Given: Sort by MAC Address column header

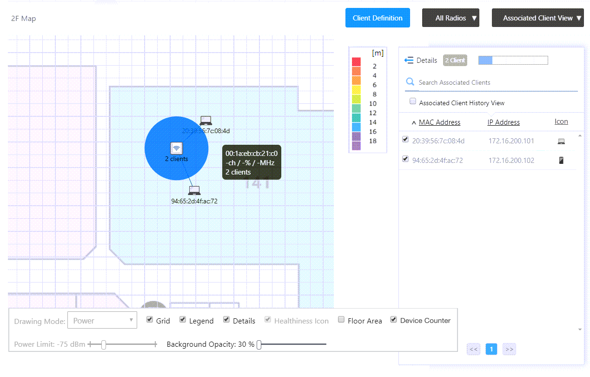Looking at the screenshot, I should tap(439, 122).
